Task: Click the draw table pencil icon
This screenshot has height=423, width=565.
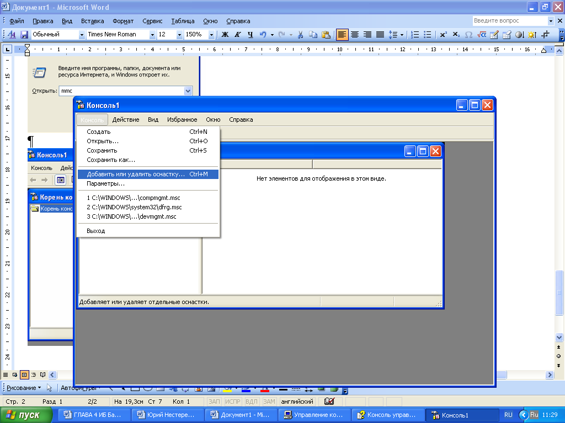Action: [x=494, y=35]
